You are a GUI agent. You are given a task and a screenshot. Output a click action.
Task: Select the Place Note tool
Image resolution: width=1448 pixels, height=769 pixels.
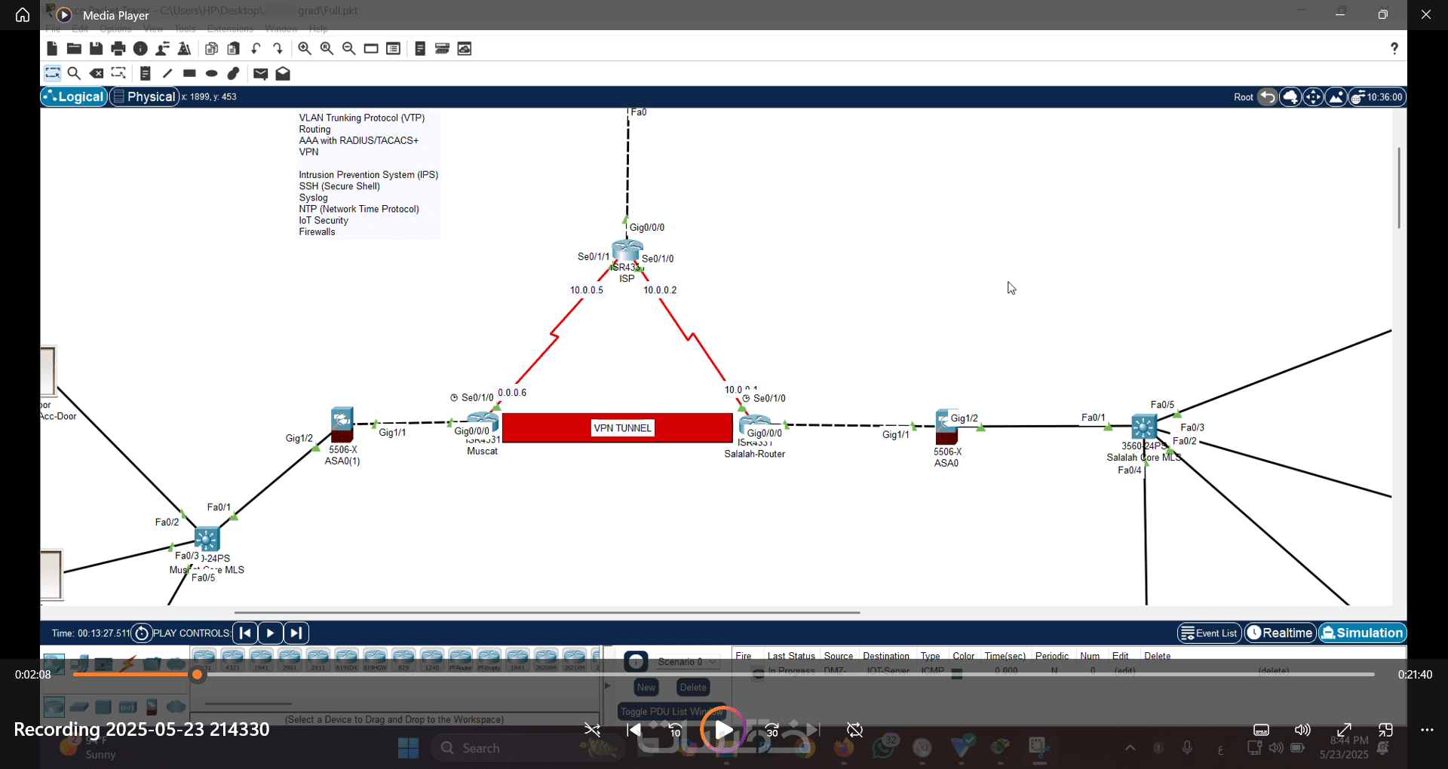point(146,73)
